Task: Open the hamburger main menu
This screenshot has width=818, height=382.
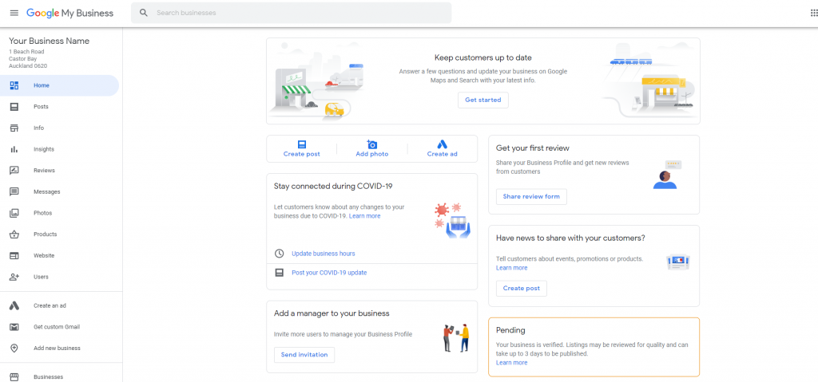Action: [14, 13]
